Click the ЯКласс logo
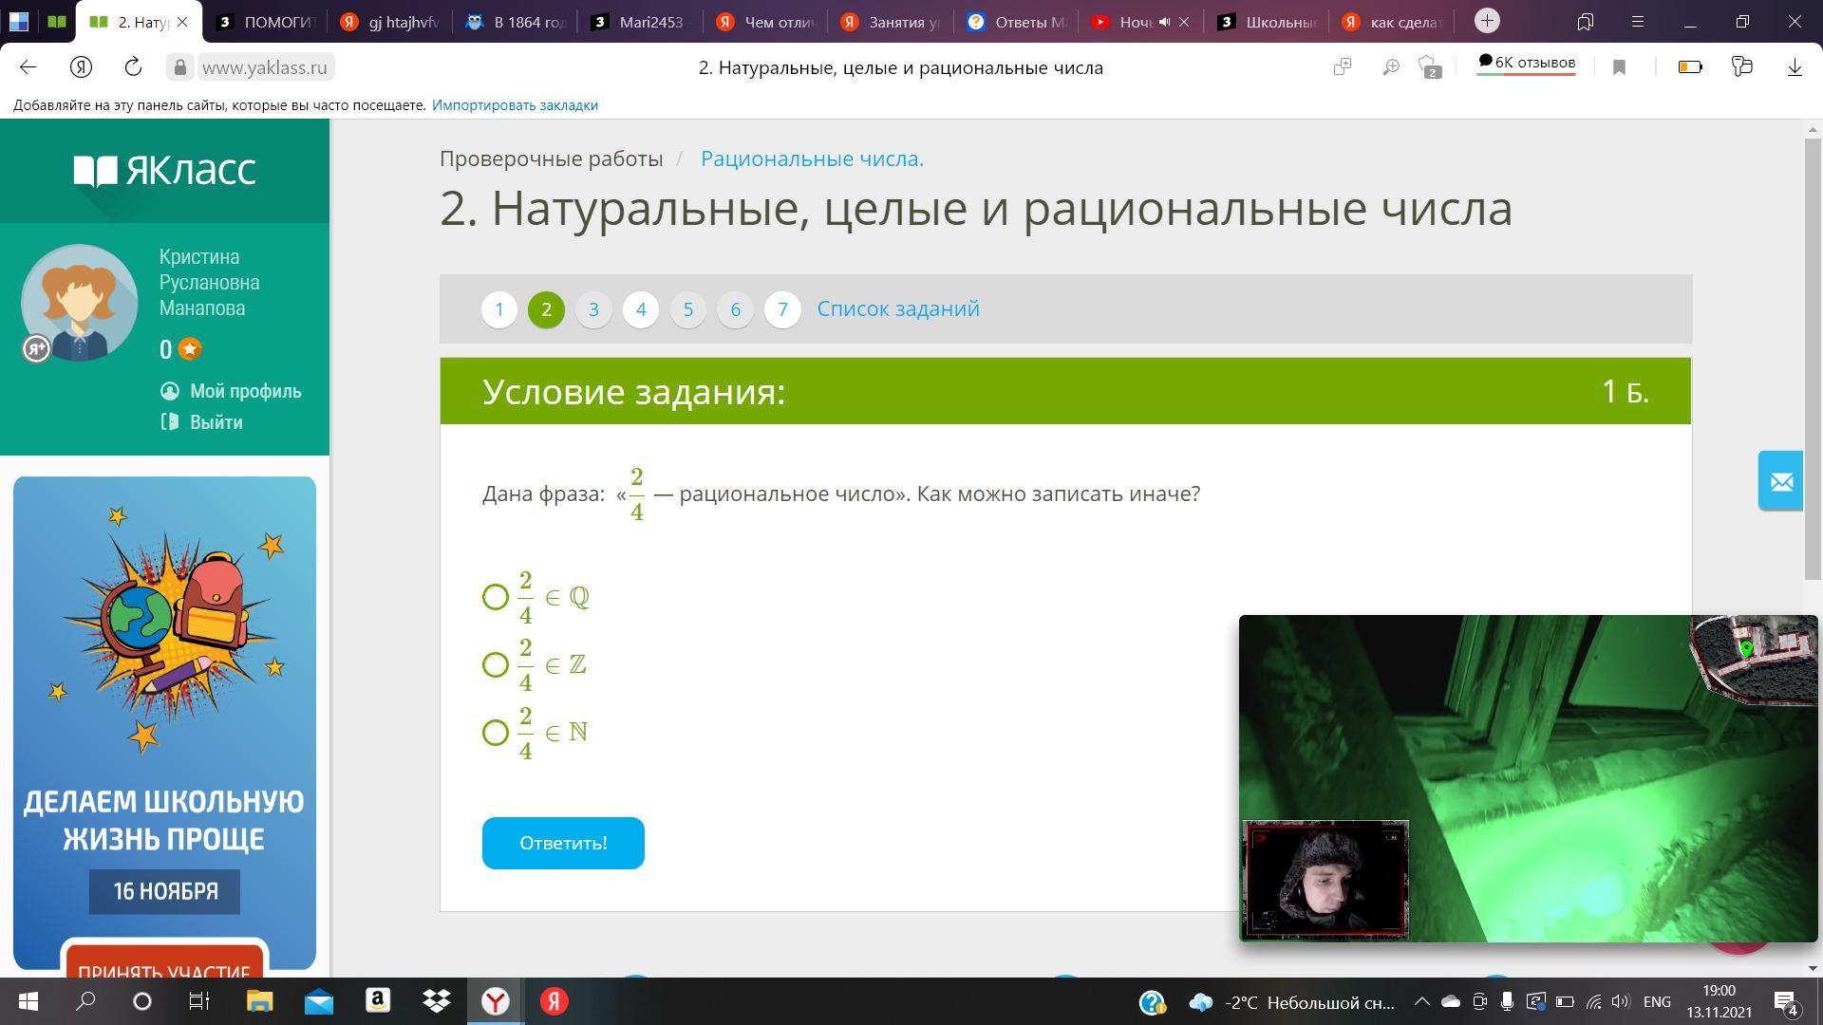This screenshot has width=1823, height=1025. [x=165, y=171]
